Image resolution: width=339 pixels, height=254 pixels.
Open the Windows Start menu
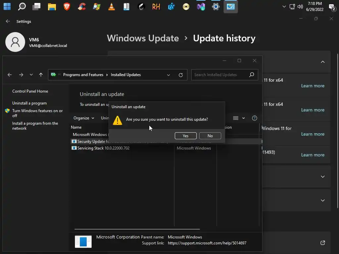pos(7,7)
